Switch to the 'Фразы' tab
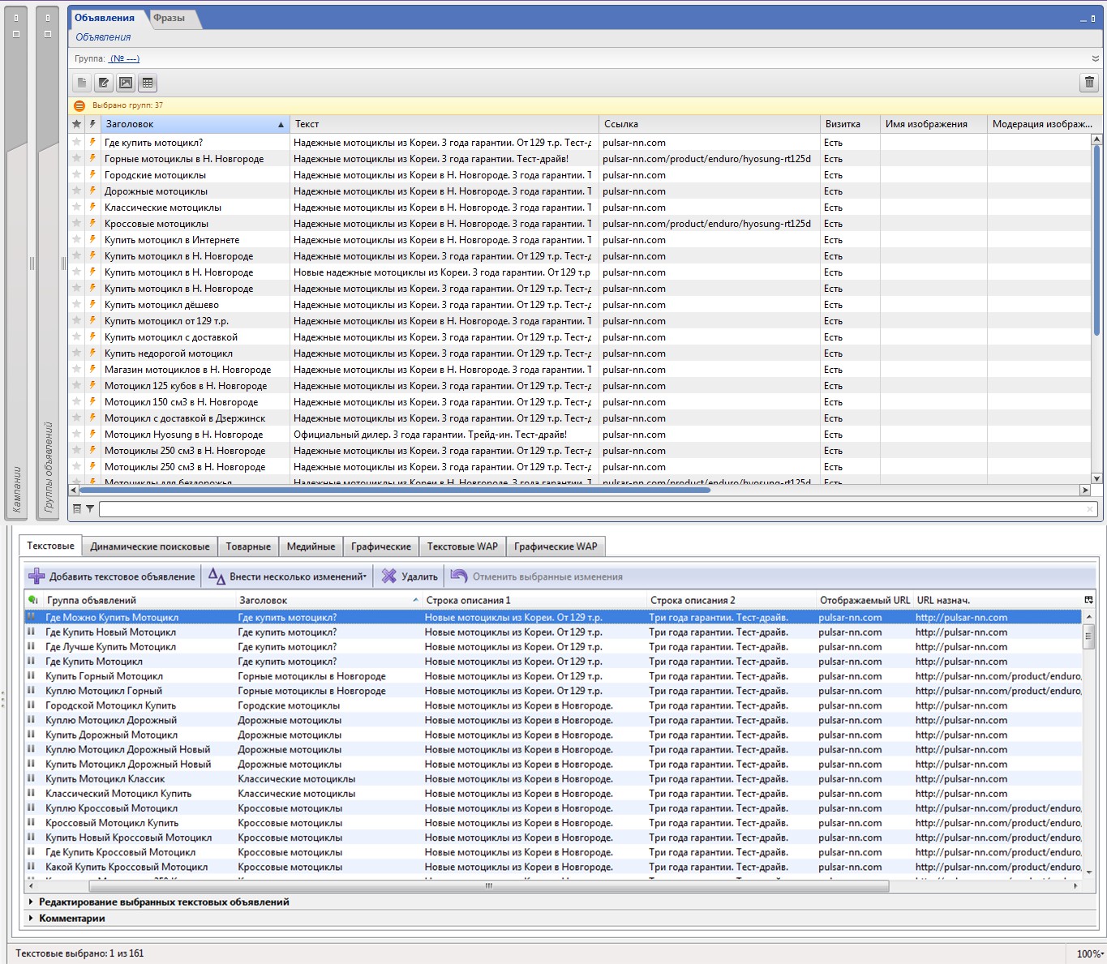 pos(169,18)
